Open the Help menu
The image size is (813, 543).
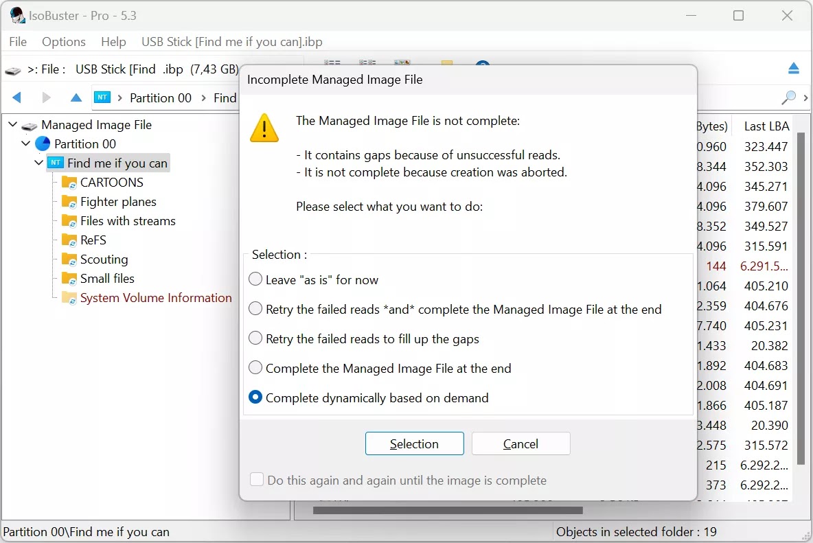[x=113, y=42]
